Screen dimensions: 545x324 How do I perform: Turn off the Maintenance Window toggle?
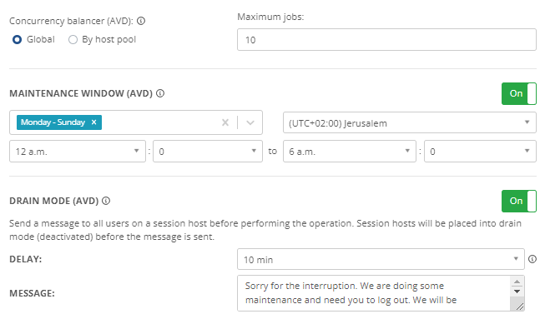click(519, 93)
